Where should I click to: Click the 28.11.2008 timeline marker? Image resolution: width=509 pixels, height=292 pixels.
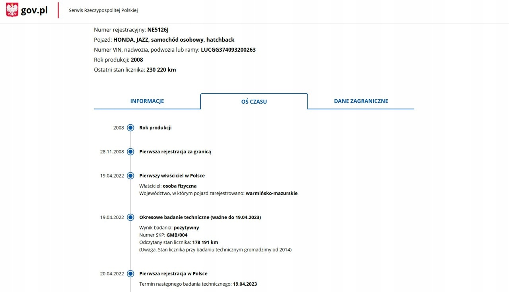(x=130, y=152)
